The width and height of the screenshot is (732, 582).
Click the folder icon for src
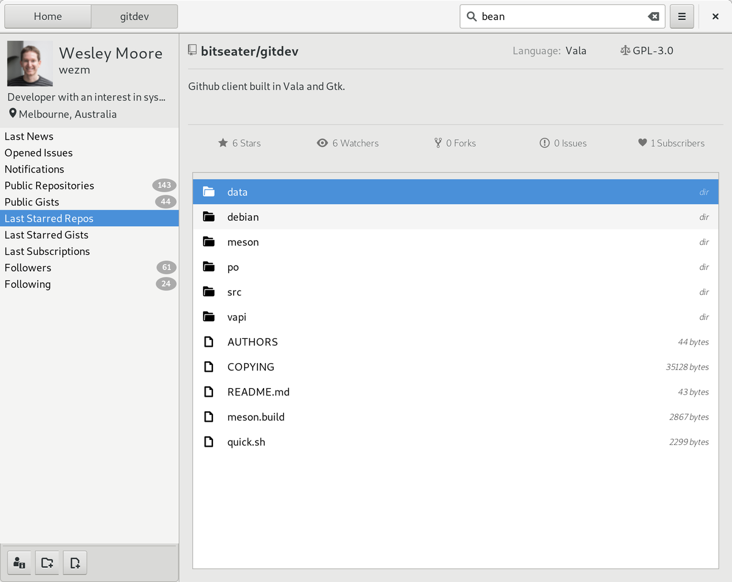coord(209,292)
